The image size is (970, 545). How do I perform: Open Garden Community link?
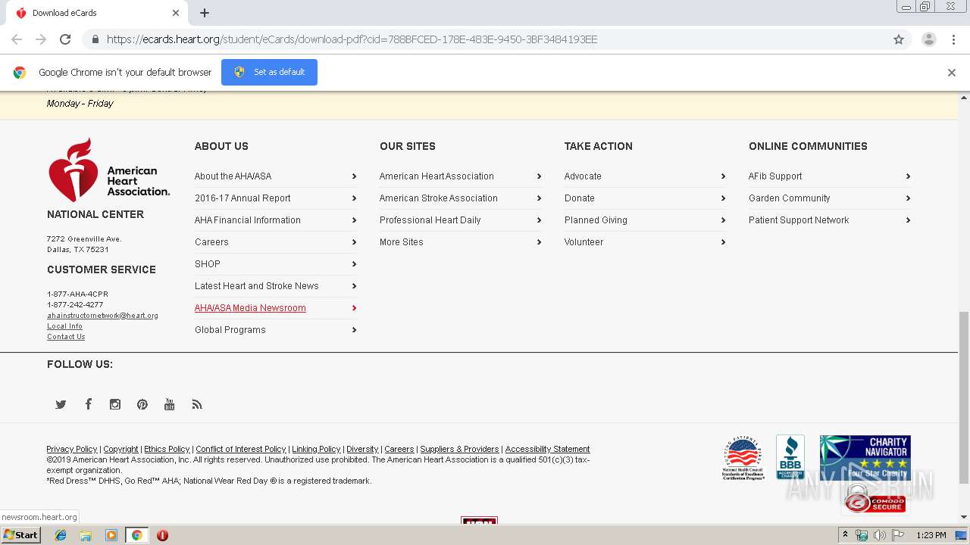pyautogui.click(x=790, y=198)
